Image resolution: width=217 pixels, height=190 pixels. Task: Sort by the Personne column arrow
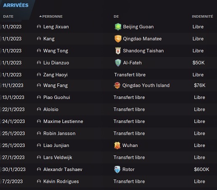pos(40,16)
